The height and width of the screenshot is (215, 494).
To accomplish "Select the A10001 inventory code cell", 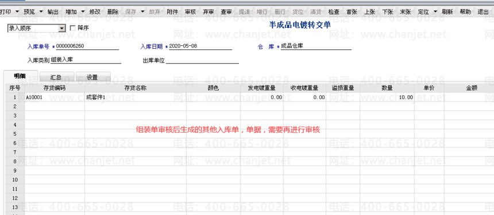I will coord(55,97).
